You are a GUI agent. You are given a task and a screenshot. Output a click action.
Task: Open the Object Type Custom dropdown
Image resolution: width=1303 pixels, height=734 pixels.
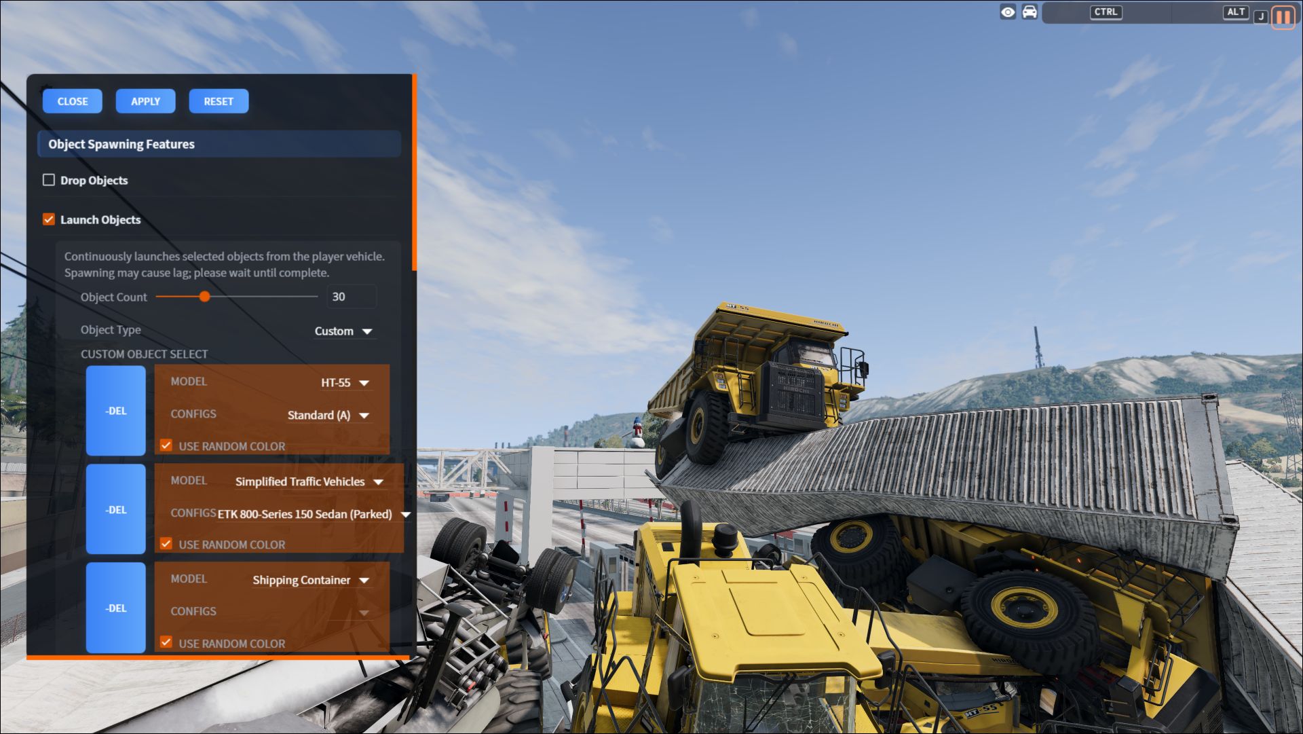343,331
